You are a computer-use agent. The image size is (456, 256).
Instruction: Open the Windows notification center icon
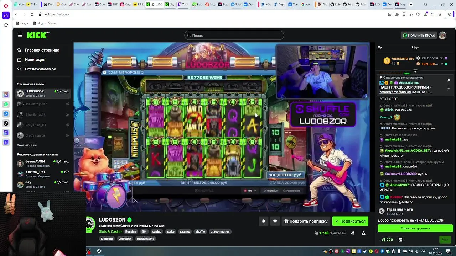pyautogui.click(x=448, y=251)
